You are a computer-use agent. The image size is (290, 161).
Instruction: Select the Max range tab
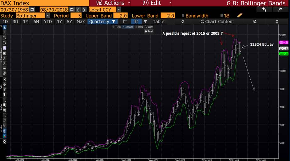pos(81,22)
